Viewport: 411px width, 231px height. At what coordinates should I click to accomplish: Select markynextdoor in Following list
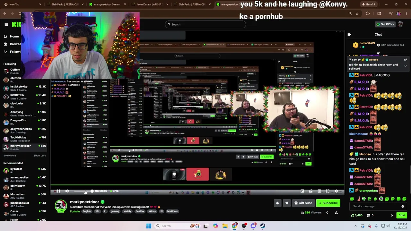pos(24,147)
